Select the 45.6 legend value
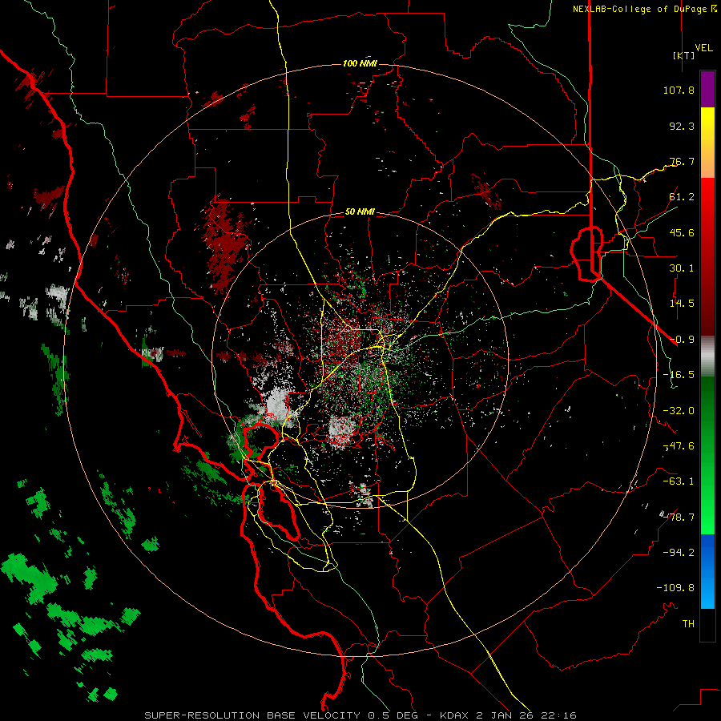721x721 pixels. pyautogui.click(x=682, y=232)
